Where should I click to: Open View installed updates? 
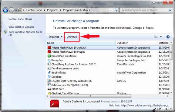pyautogui.click(x=21, y=27)
